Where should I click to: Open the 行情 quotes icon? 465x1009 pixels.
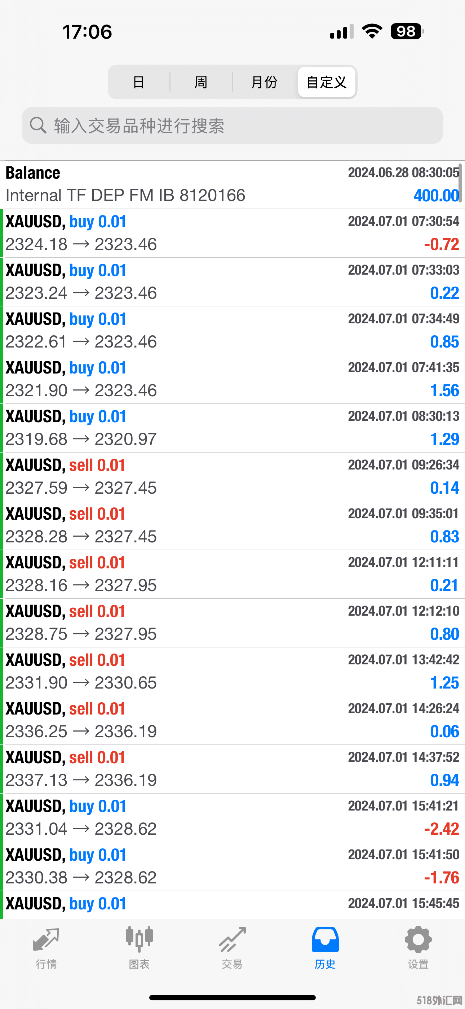tap(46, 940)
